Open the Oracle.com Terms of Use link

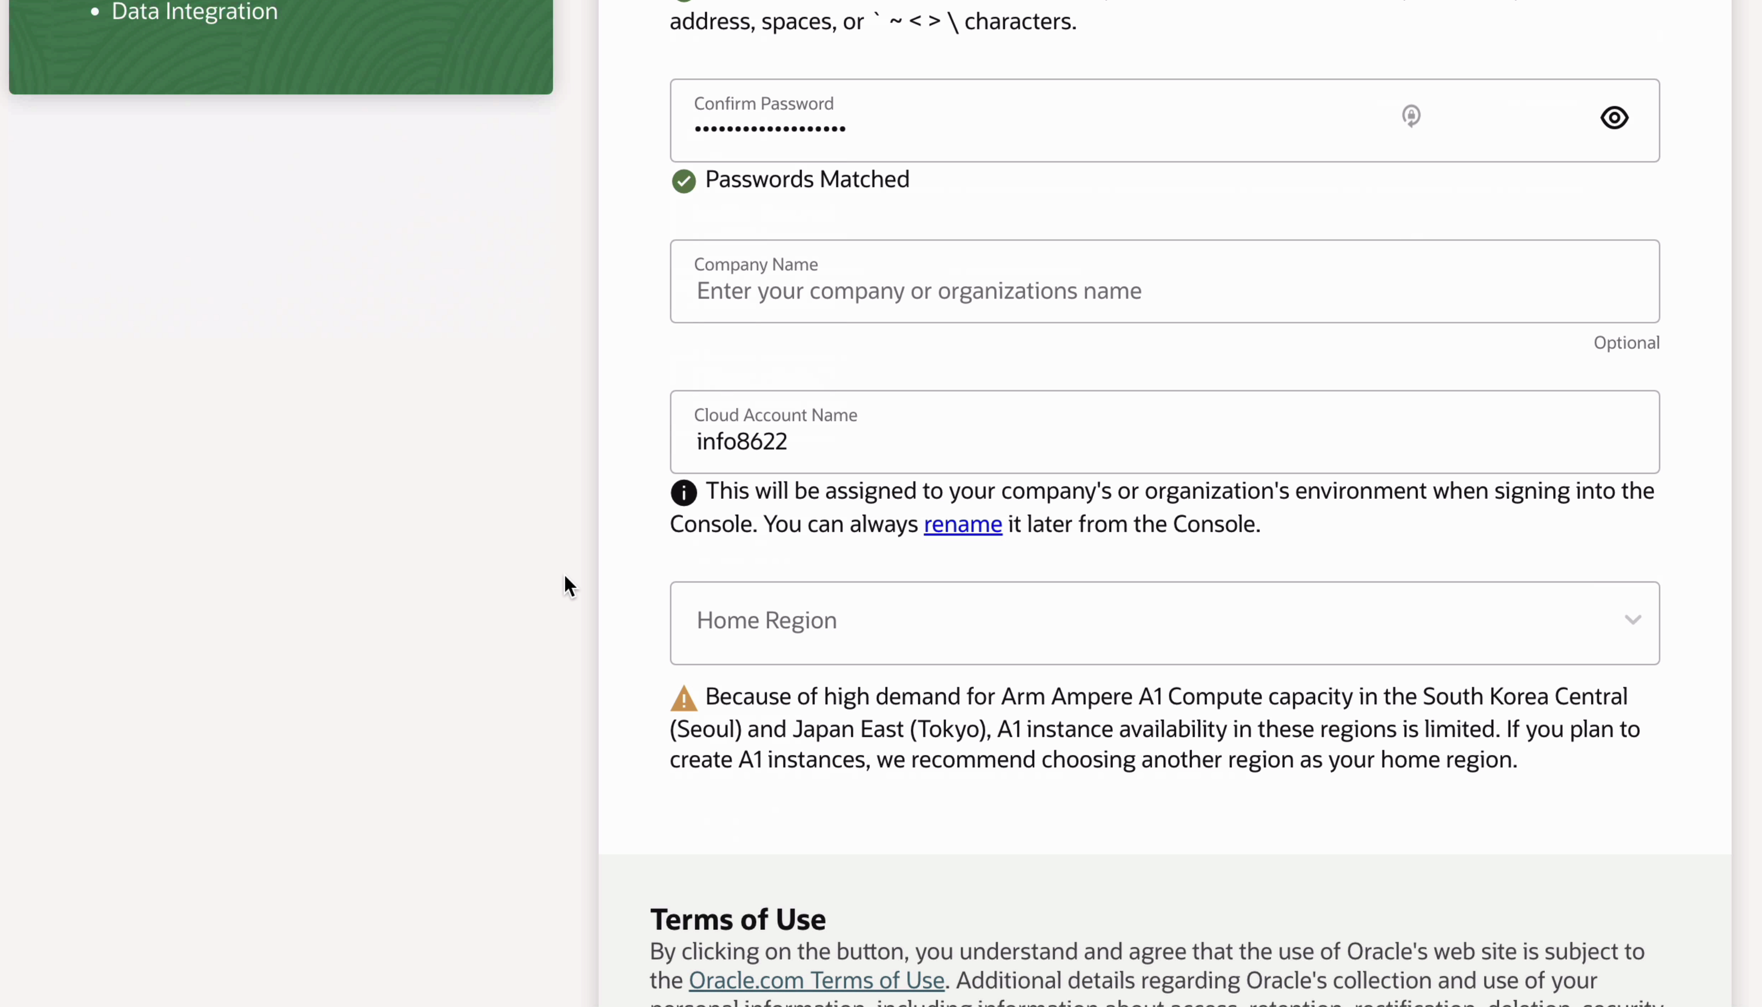coord(816,980)
